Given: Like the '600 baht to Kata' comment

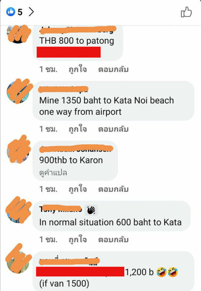Looking at the screenshot, I should (x=78, y=239).
